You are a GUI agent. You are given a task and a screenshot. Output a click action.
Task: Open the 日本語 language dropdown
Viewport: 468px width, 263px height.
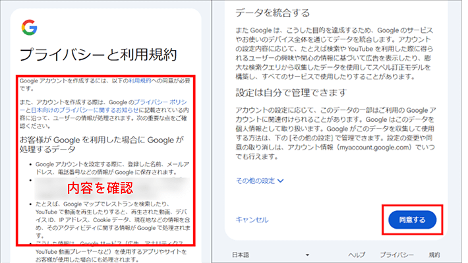click(270, 255)
